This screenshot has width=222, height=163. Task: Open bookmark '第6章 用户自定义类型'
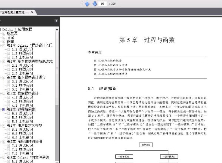click(x=24, y=126)
